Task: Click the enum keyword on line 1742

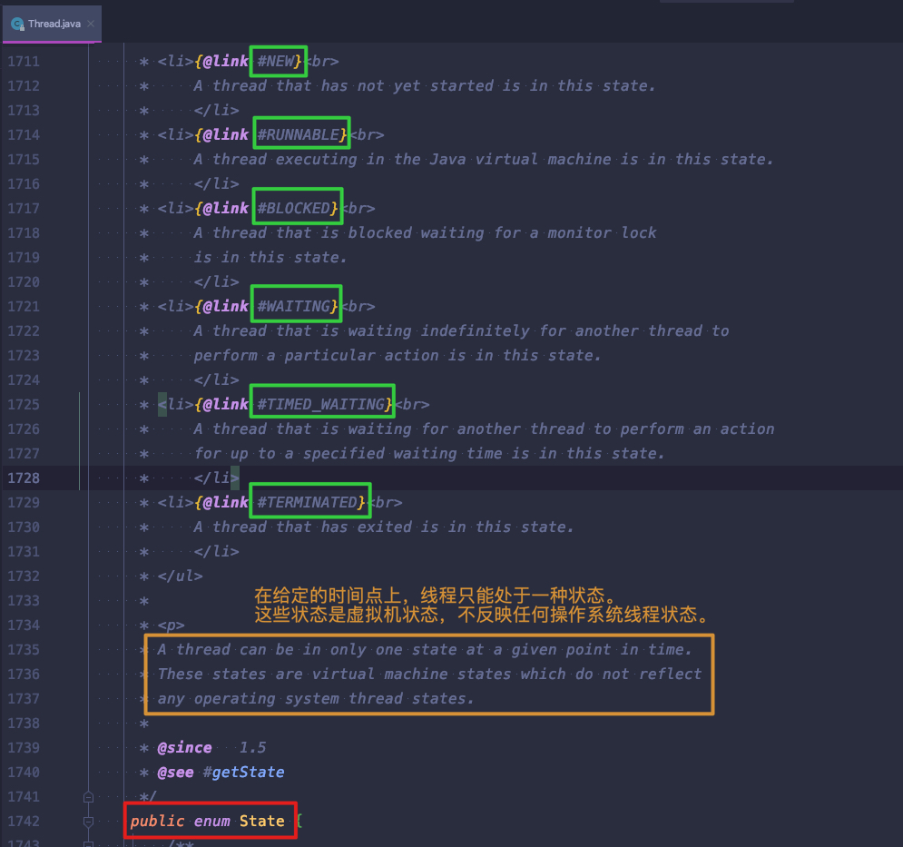Action: tap(212, 821)
